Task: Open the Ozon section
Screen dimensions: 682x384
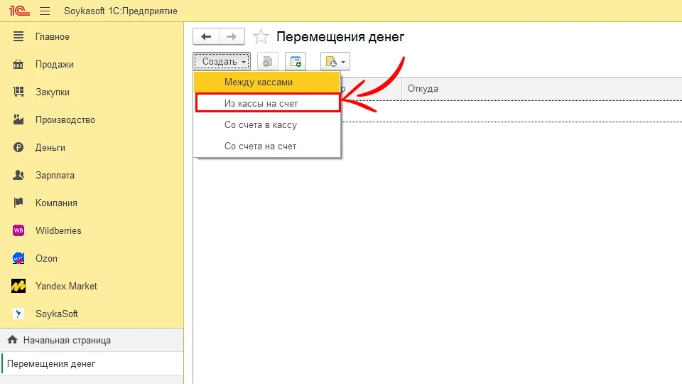Action: tap(46, 259)
